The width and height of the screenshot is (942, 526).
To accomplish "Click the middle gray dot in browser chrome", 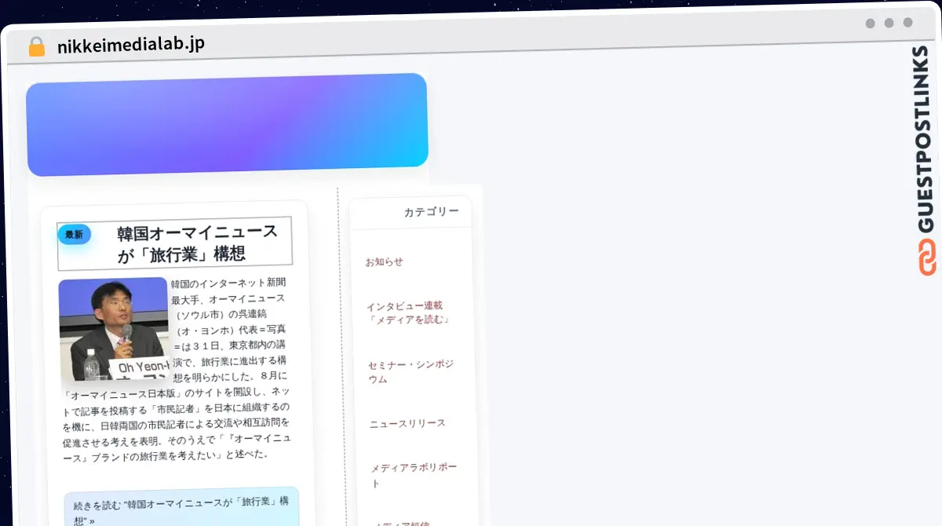I will (888, 24).
